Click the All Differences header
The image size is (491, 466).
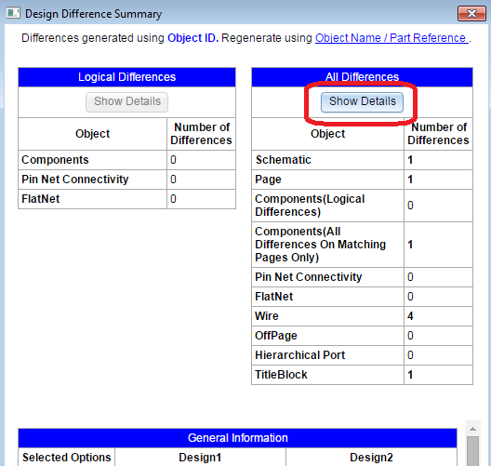pos(362,76)
